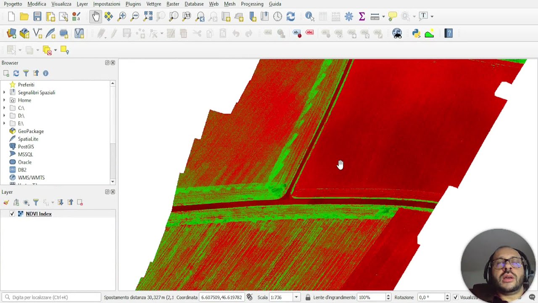538x303 pixels.
Task: Toggle the scale lock padlock icon
Action: 308,298
